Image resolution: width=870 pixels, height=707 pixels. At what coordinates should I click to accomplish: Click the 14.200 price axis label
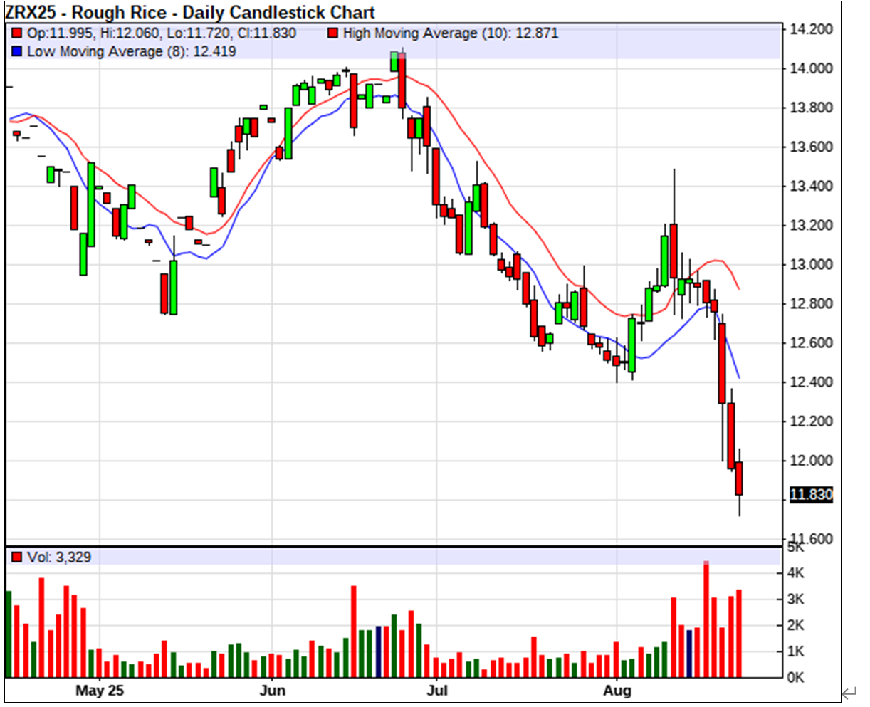811,29
